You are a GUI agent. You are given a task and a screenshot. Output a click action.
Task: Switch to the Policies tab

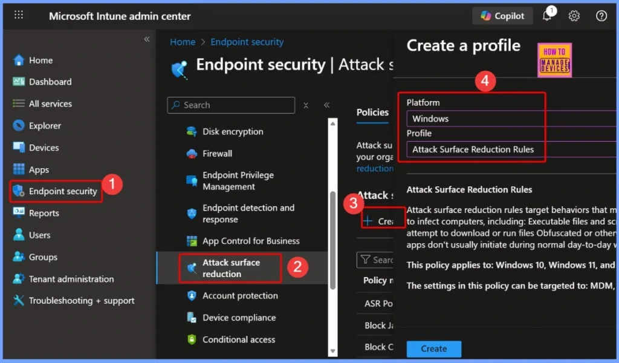372,112
